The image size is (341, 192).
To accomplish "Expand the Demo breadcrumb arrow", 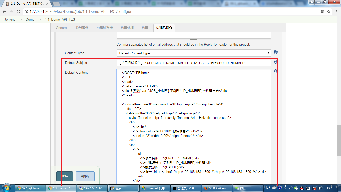I will tap(40, 19).
